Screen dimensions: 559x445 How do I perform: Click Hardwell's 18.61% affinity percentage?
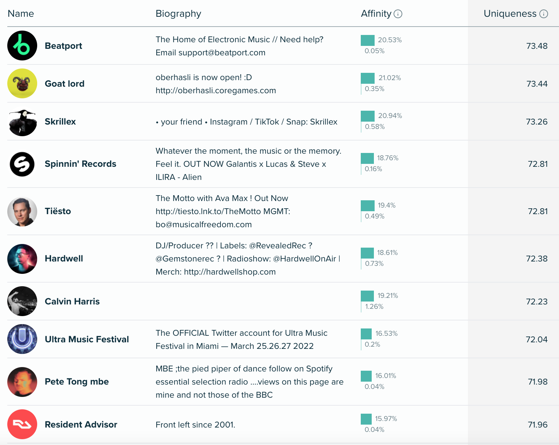pyautogui.click(x=387, y=253)
